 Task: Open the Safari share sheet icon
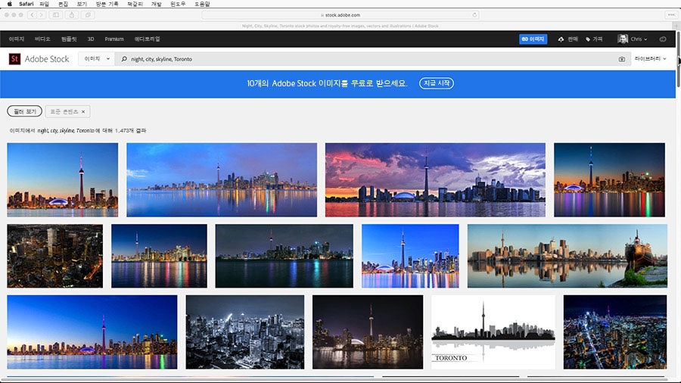click(x=72, y=15)
